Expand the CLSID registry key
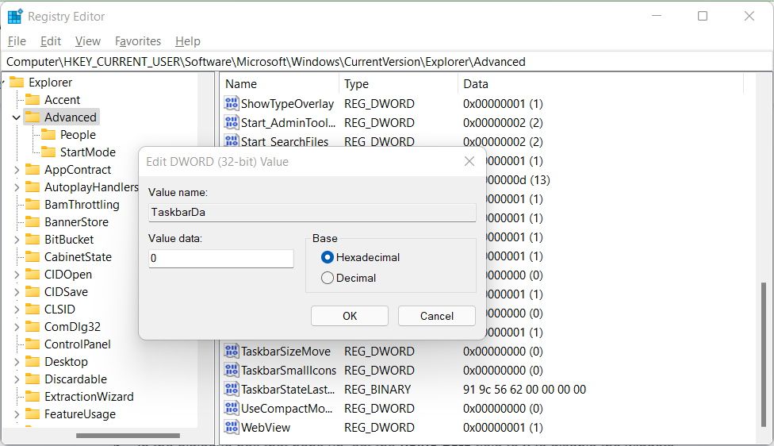 17,310
